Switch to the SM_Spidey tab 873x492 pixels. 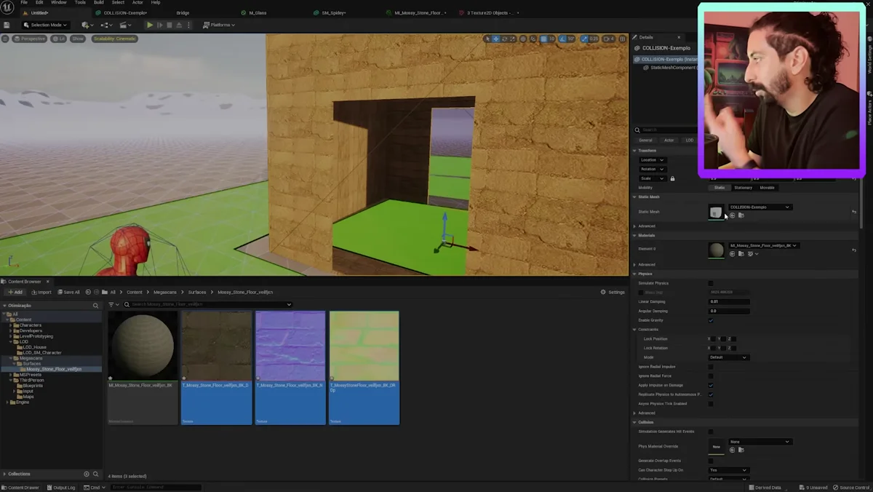[x=334, y=13]
